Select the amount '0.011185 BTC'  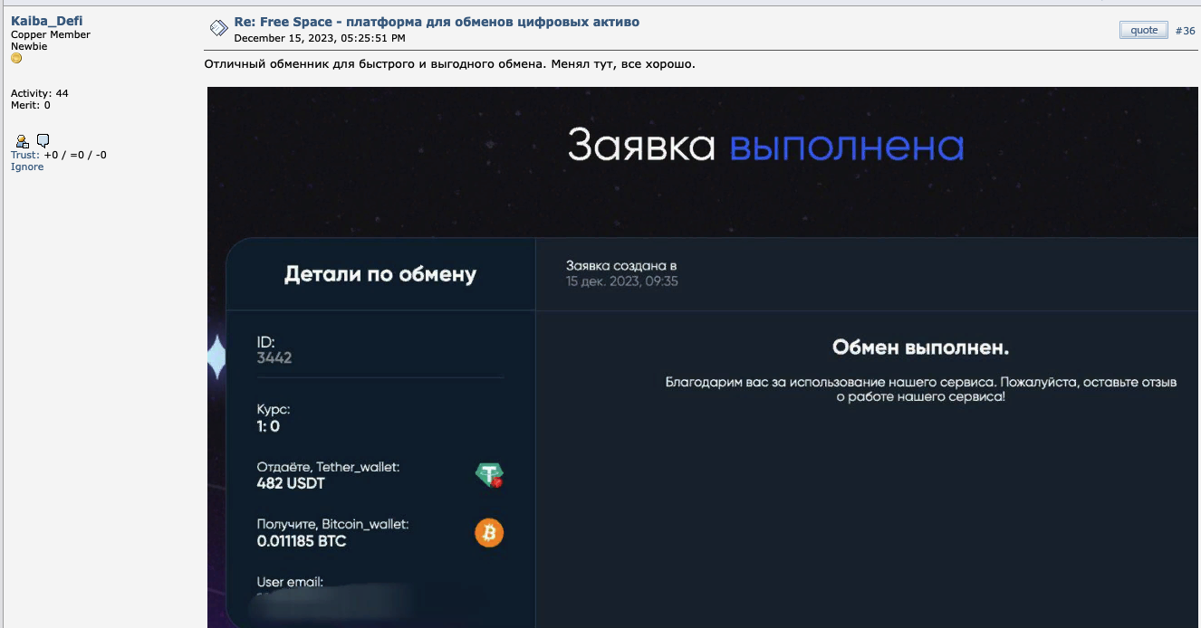coord(302,541)
